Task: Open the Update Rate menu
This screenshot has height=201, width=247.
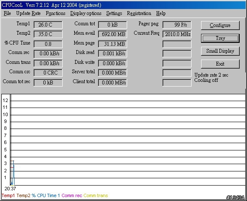Action: coord(28,13)
